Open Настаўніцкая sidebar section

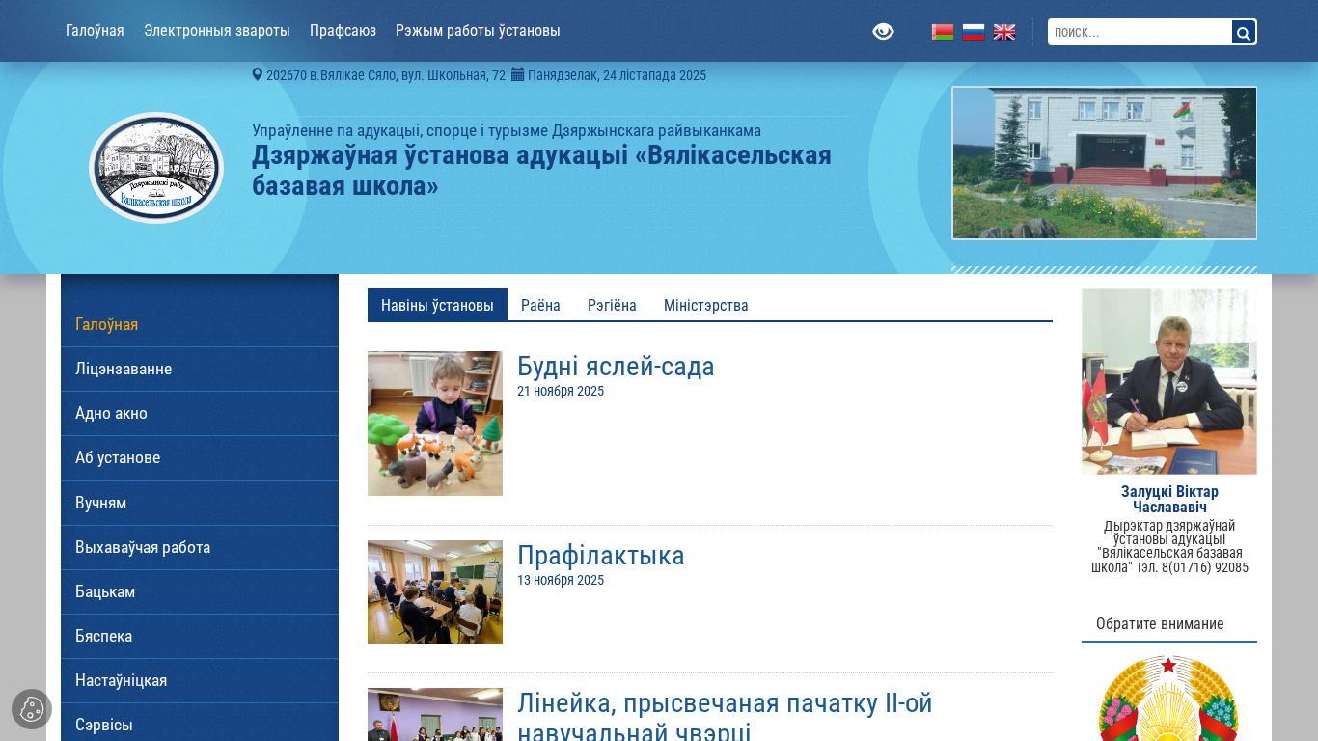pyautogui.click(x=200, y=680)
